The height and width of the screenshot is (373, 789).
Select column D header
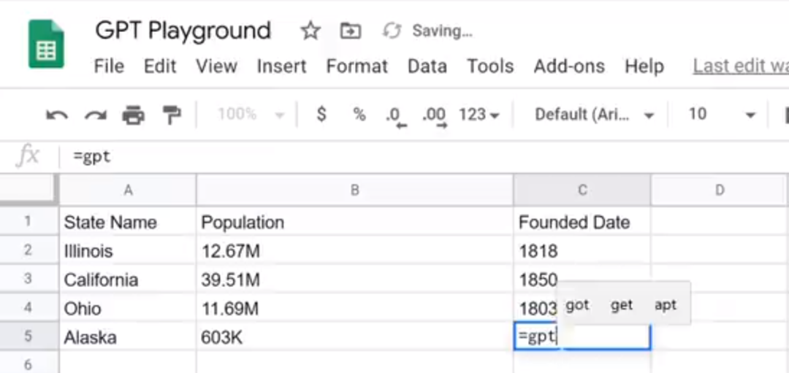(720, 190)
